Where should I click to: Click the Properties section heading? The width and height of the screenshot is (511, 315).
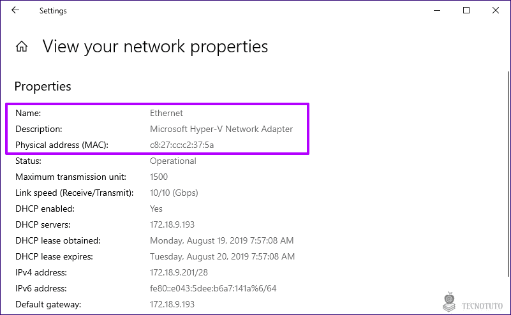(43, 86)
